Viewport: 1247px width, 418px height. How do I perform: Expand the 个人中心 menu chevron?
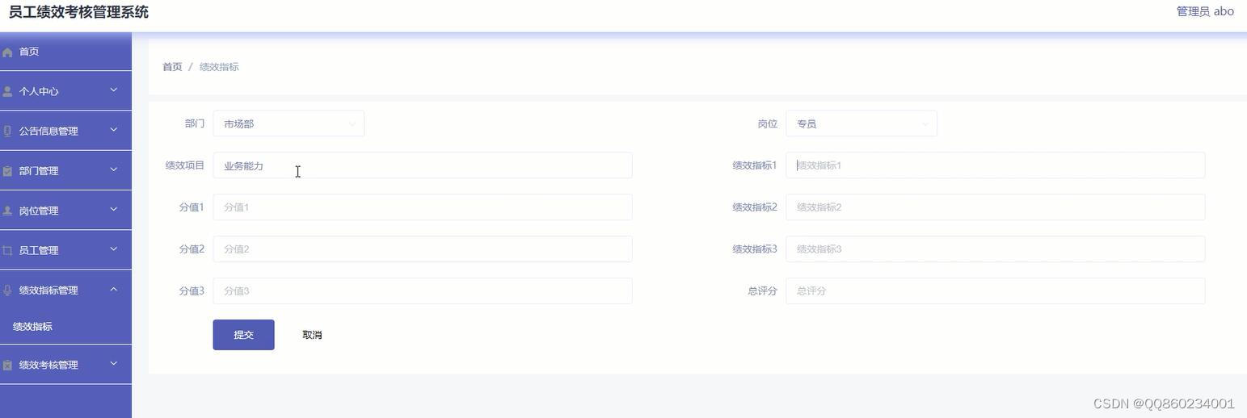[114, 90]
